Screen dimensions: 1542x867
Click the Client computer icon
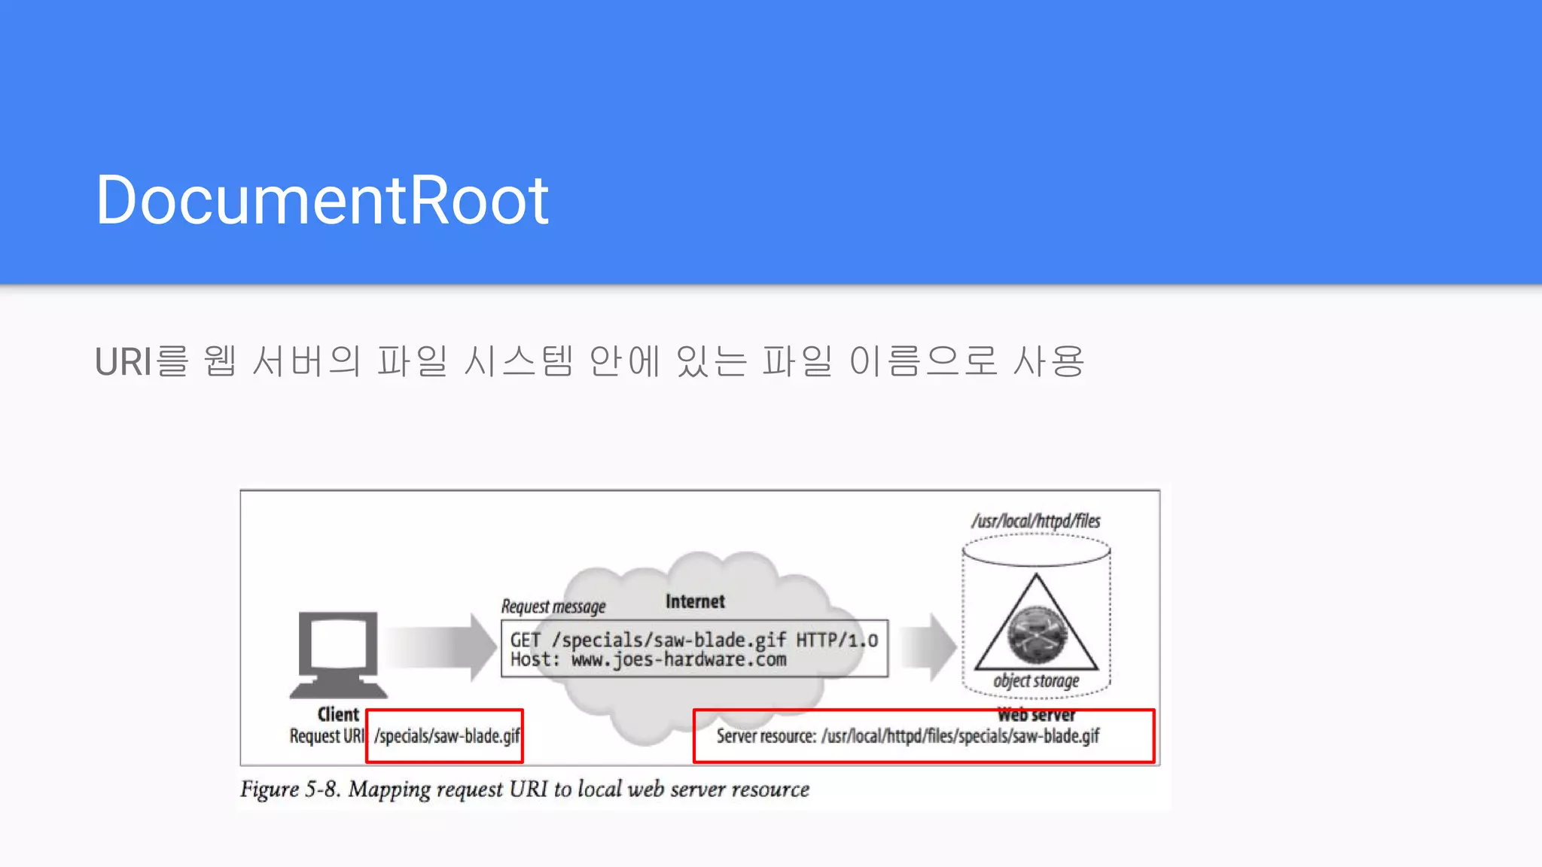pos(338,655)
